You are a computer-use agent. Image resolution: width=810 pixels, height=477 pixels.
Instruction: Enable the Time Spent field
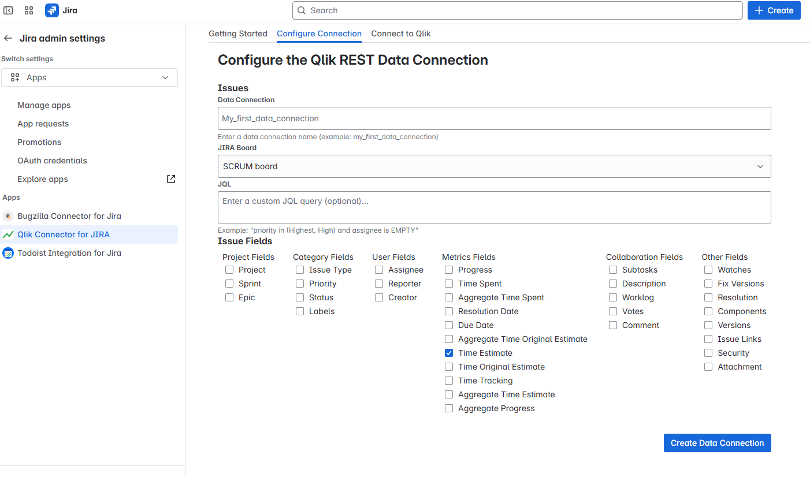point(449,284)
